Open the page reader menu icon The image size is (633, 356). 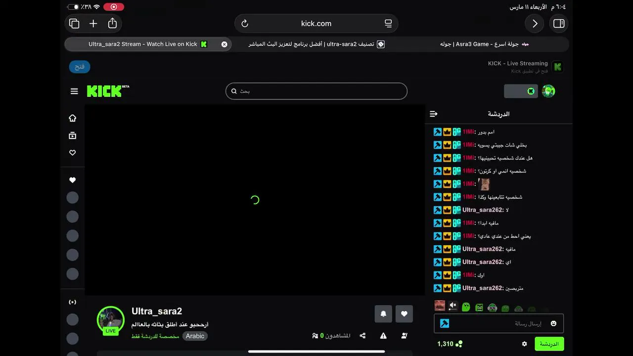[x=388, y=23]
